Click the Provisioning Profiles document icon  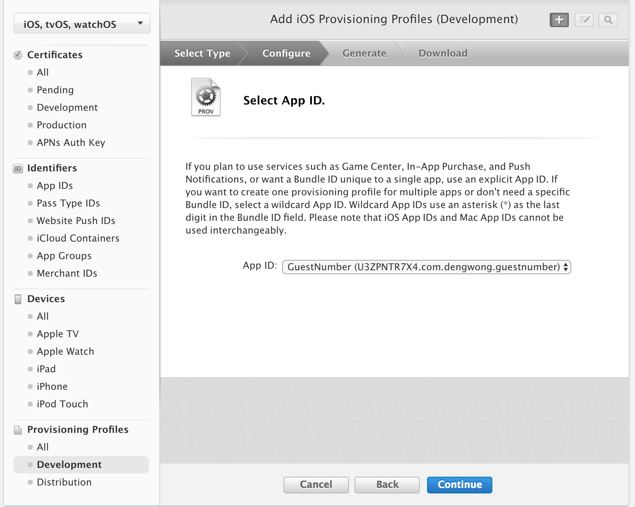[18, 430]
